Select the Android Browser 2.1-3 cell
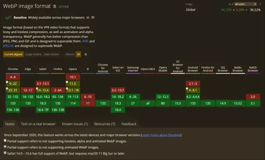The image size is (265, 160). tap(193, 84)
